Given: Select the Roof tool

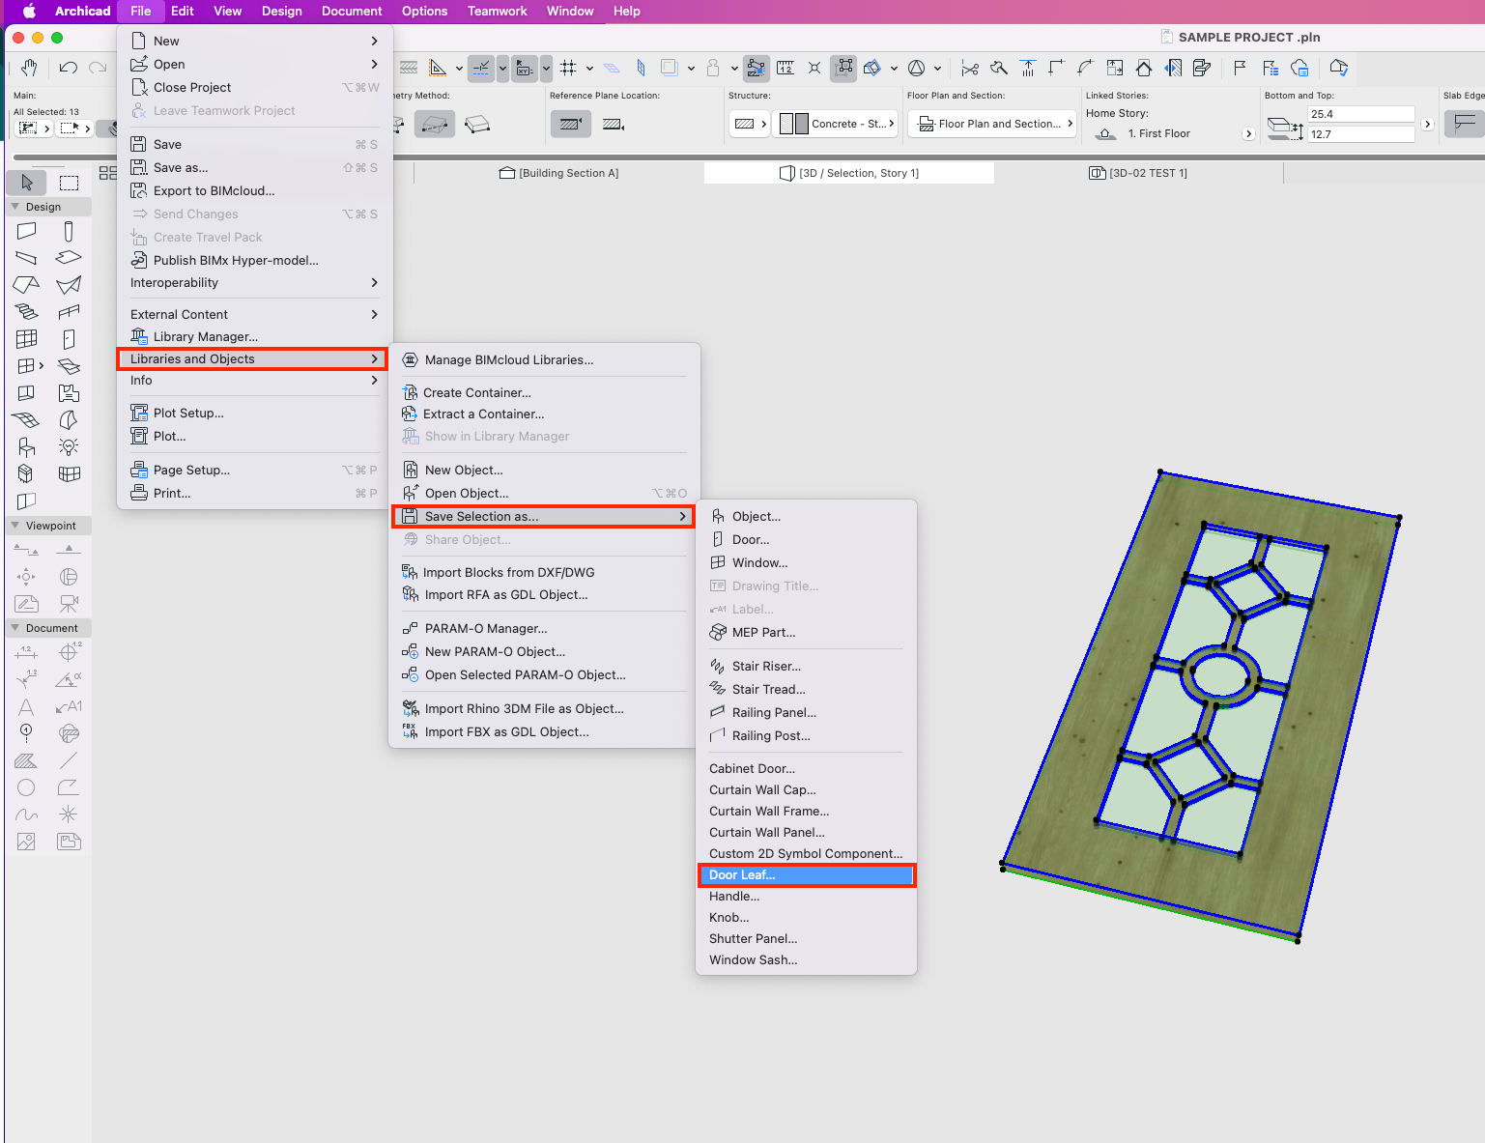Looking at the screenshot, I should (27, 285).
